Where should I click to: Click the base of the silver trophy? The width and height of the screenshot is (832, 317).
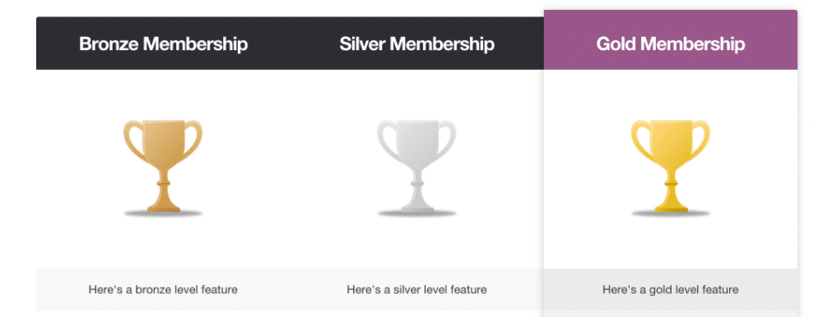(x=417, y=206)
